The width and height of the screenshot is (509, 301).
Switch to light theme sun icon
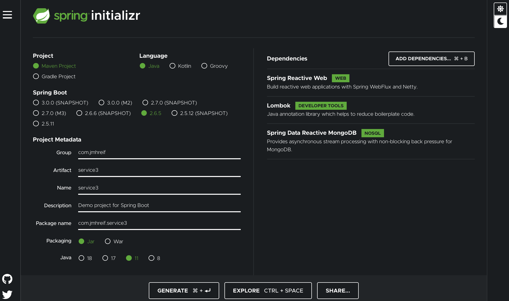[x=500, y=9]
